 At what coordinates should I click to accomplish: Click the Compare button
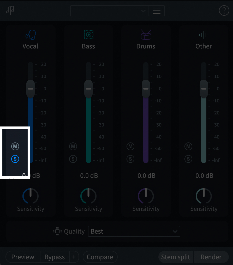point(100,257)
